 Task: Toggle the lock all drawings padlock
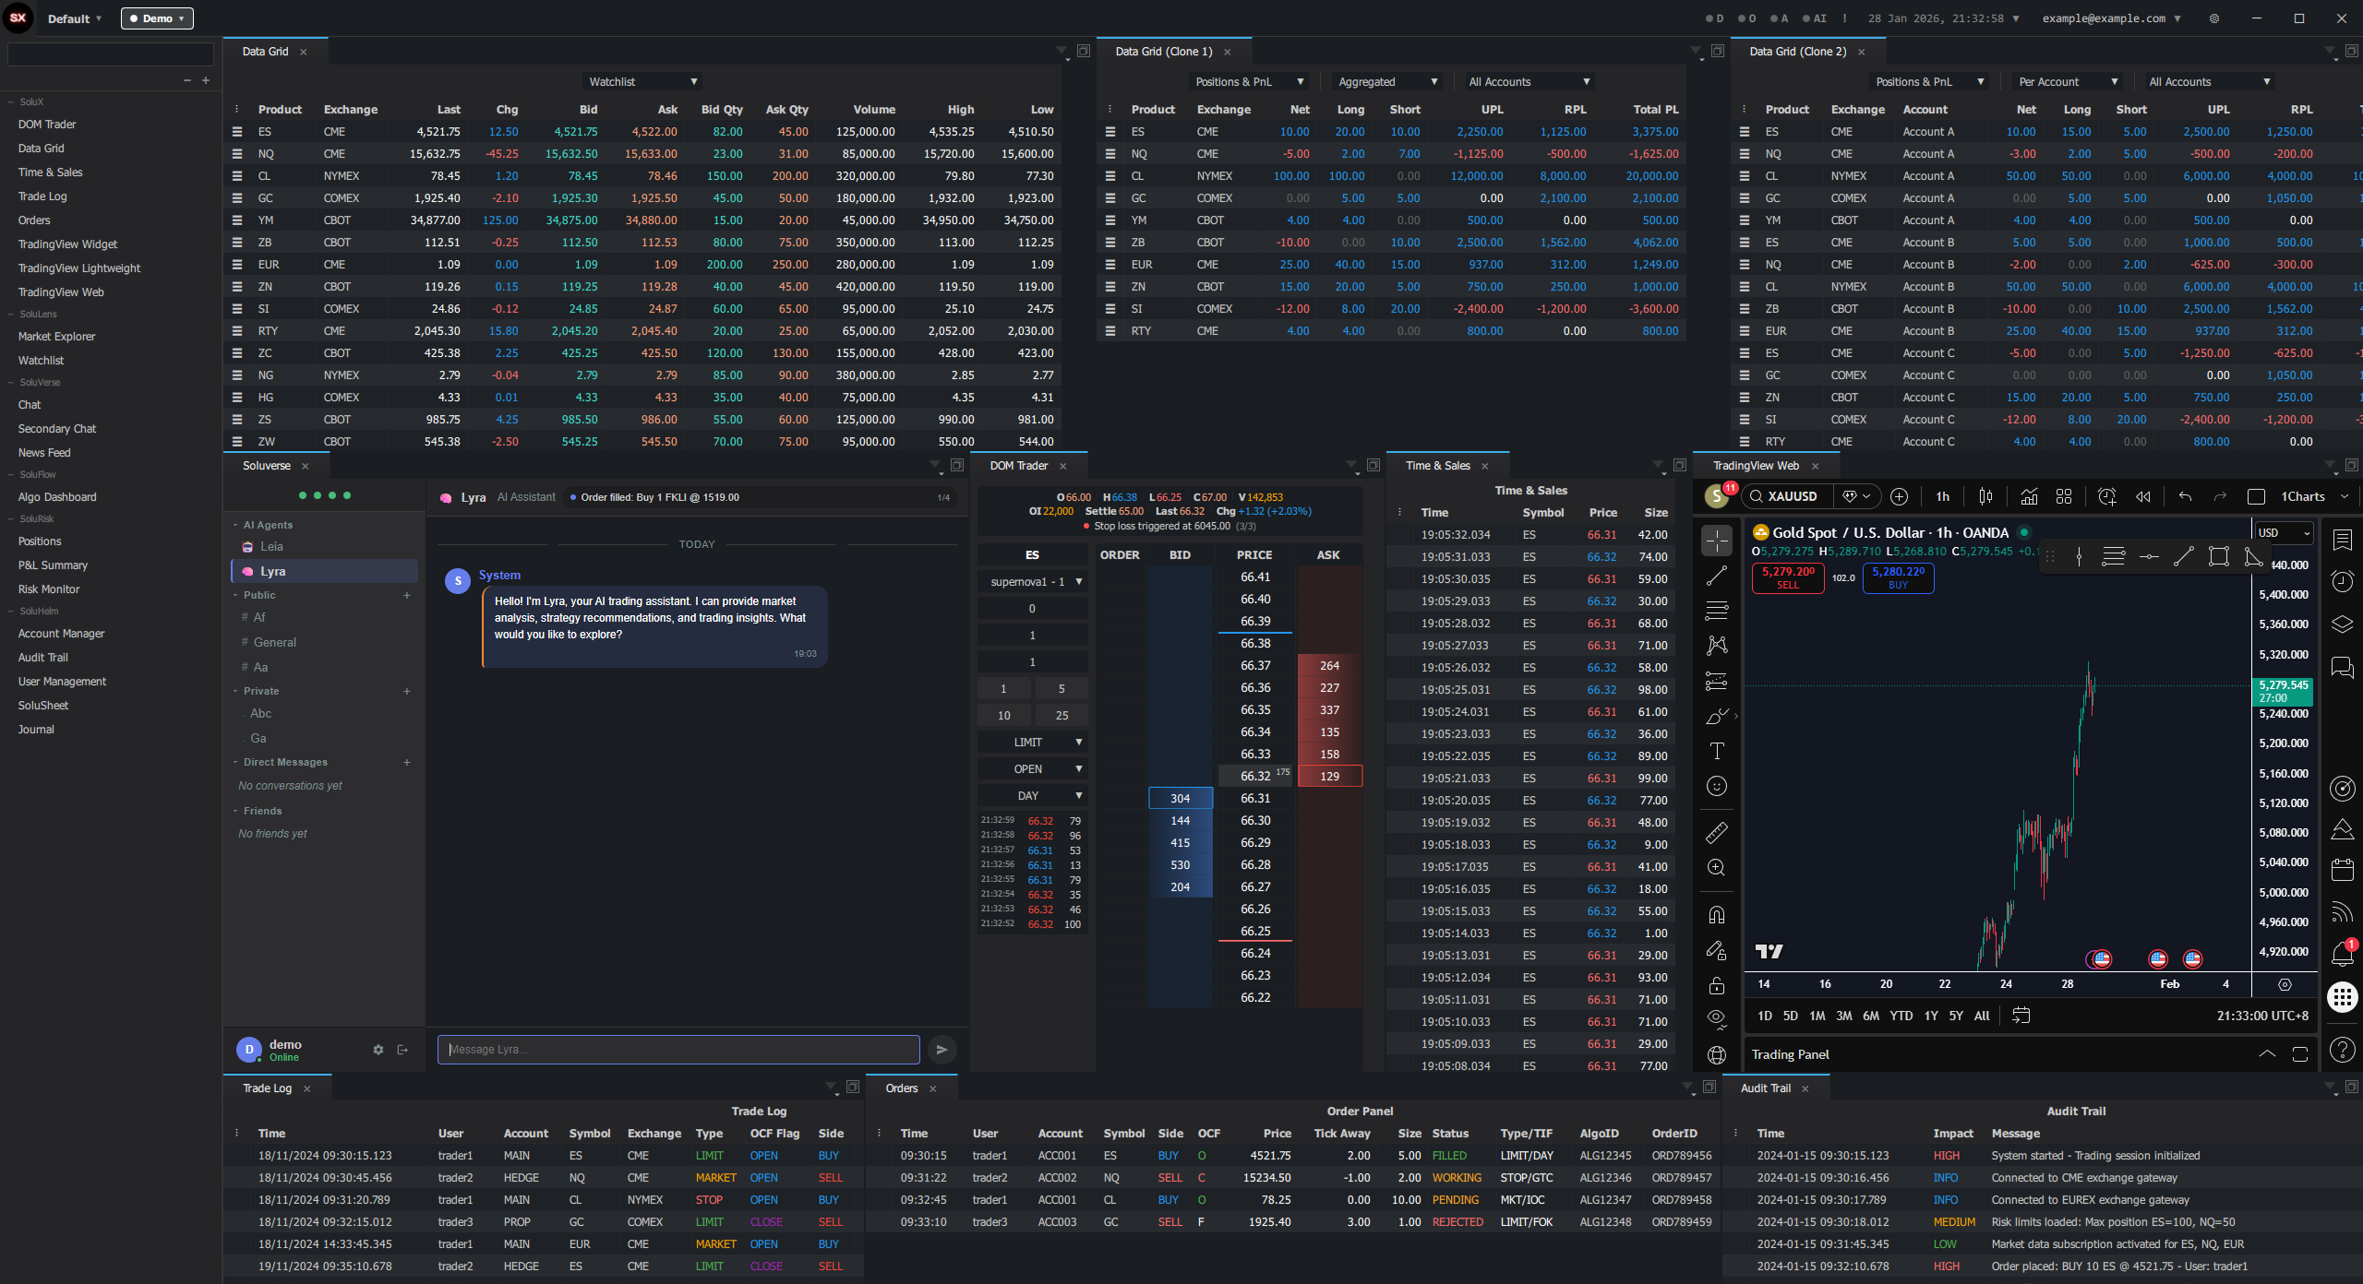[1717, 984]
